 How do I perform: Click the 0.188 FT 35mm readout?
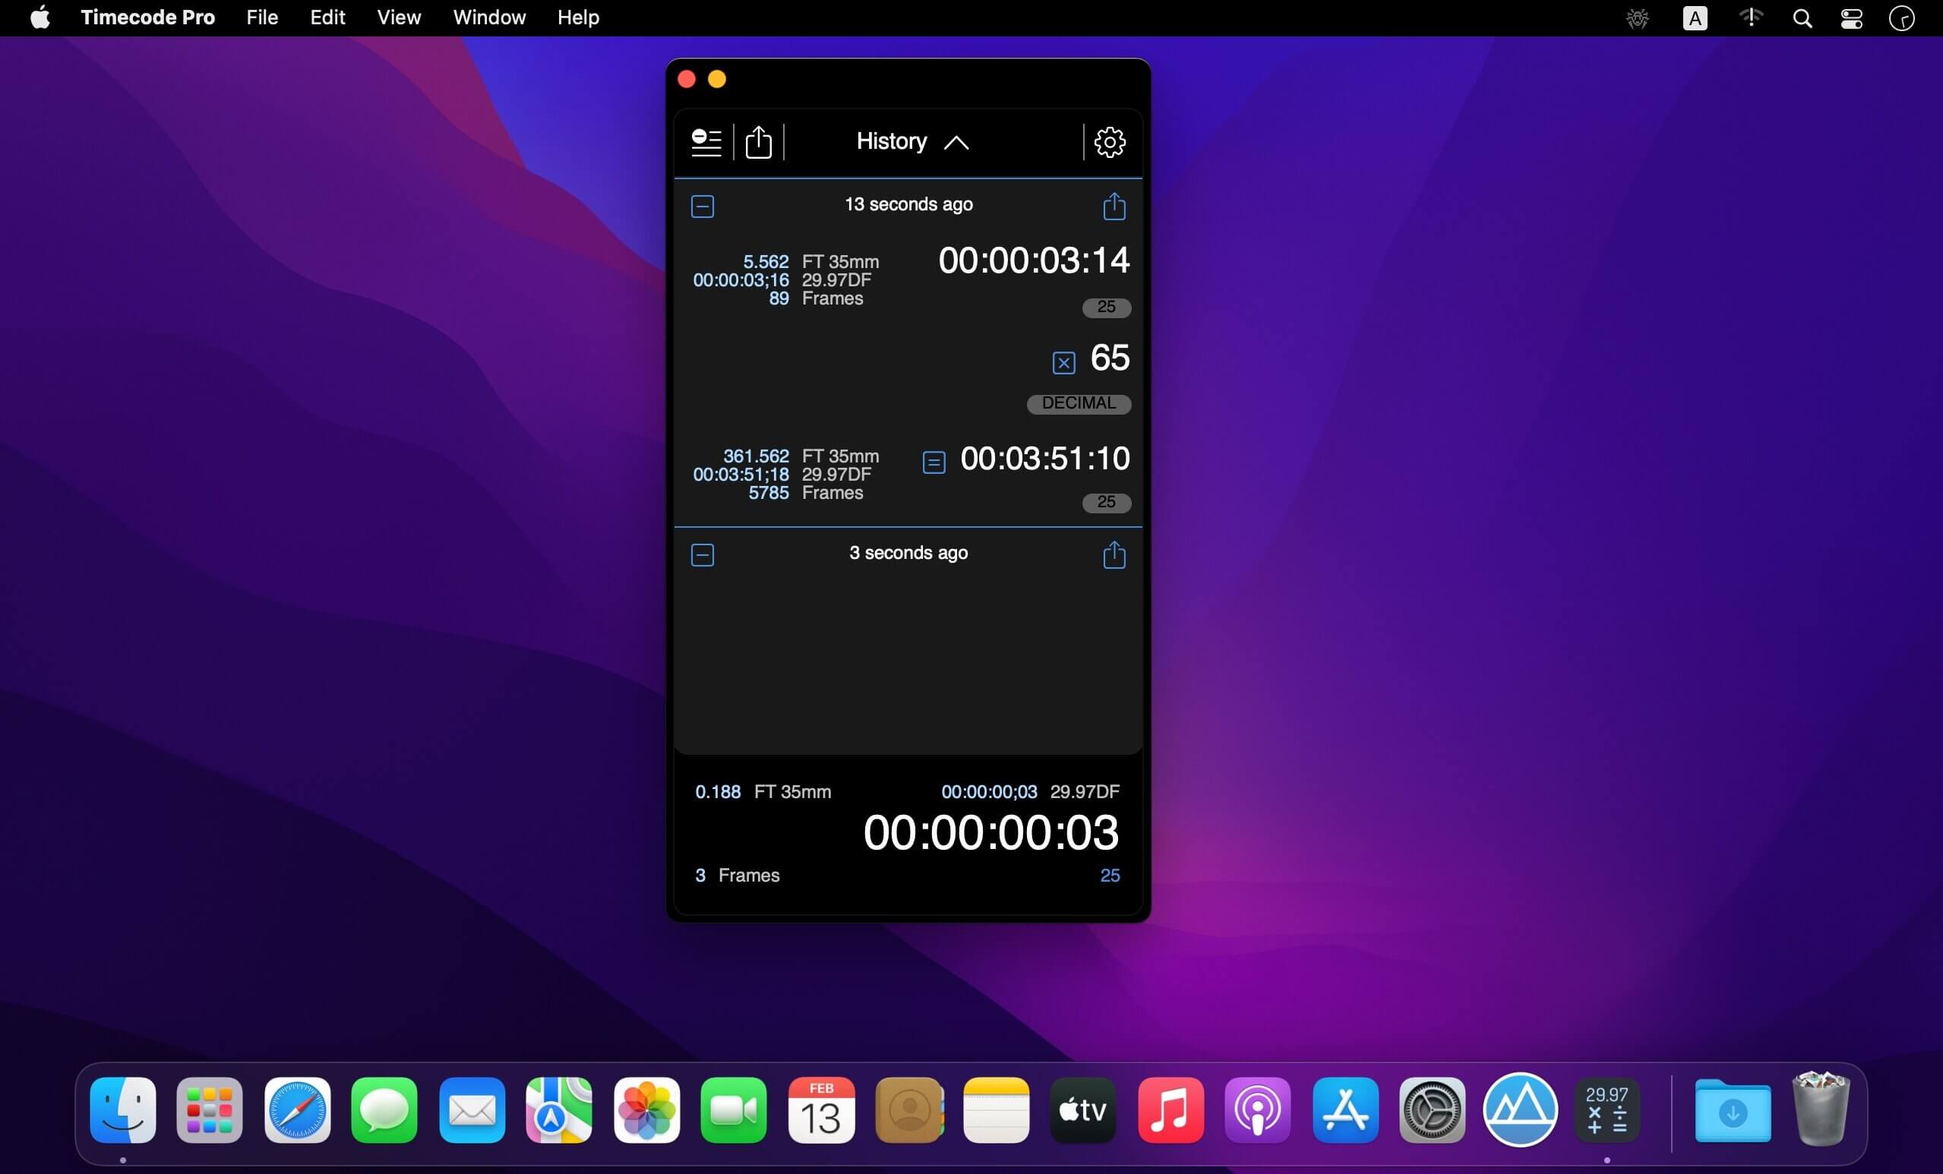pyautogui.click(x=763, y=791)
